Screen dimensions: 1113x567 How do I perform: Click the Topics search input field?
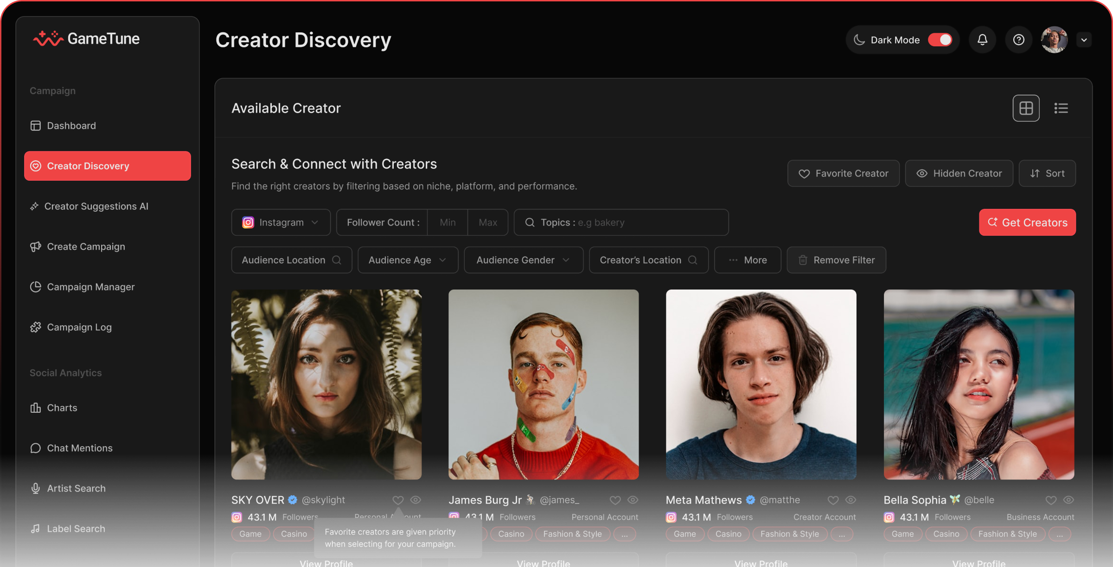[621, 222]
